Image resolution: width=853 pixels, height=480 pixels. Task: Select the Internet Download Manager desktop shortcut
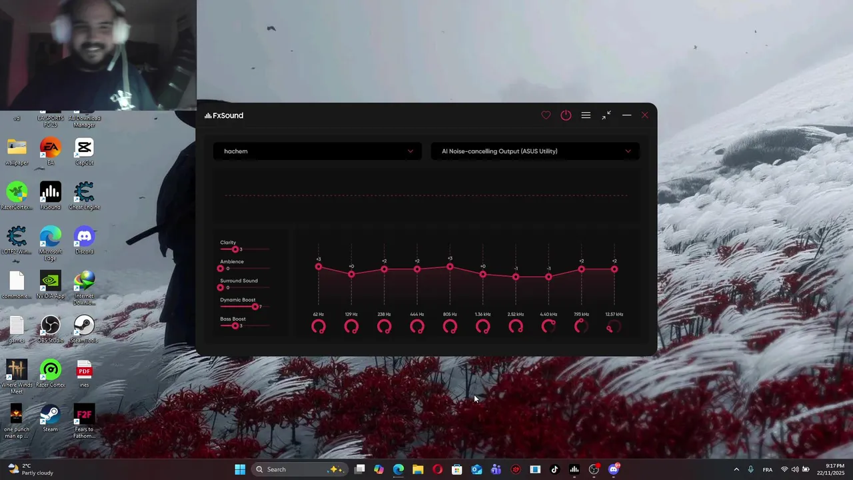point(84,288)
